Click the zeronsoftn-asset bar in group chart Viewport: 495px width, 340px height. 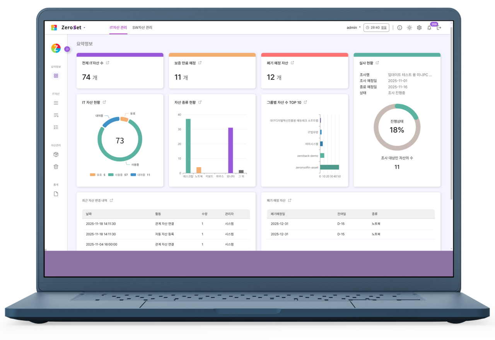click(329, 167)
